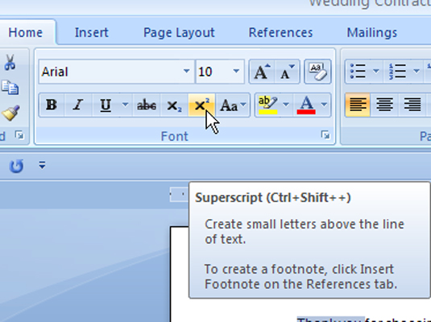Image resolution: width=431 pixels, height=322 pixels.
Task: Open the Font dialog launcher
Action: coord(325,135)
